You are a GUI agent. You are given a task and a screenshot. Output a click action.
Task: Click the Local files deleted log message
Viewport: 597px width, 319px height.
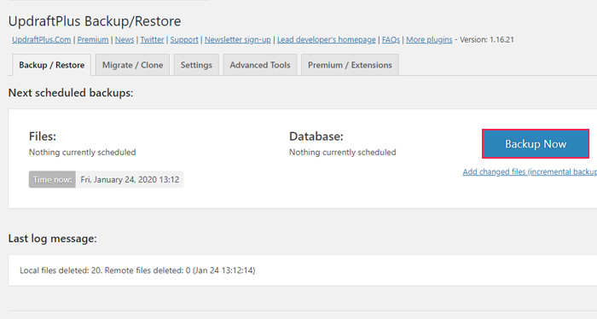point(137,270)
